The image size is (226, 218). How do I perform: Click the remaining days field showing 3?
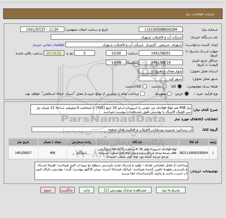click(x=85, y=53)
